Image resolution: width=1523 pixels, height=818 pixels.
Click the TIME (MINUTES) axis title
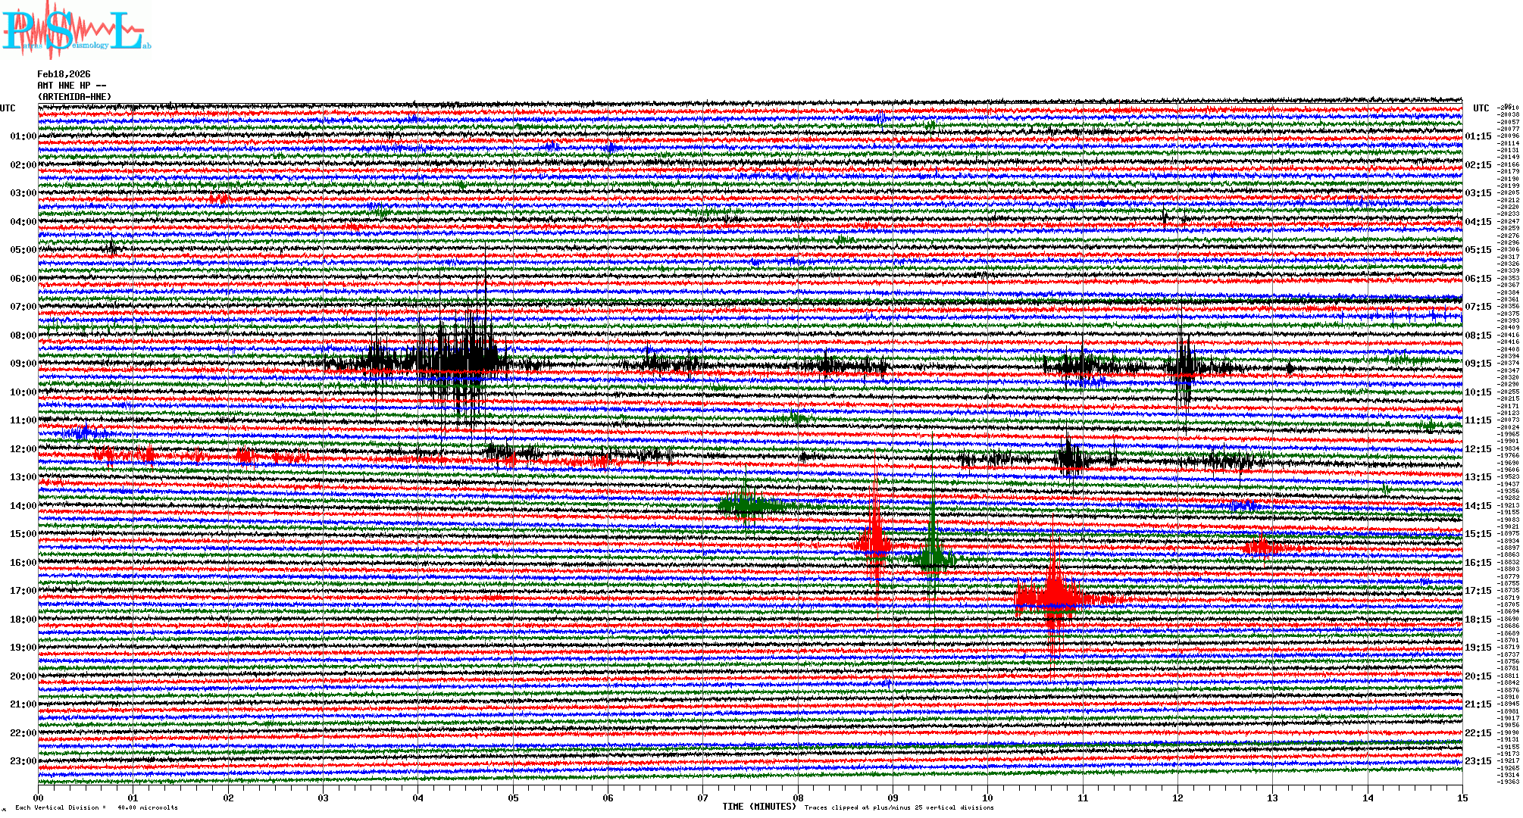[x=758, y=807]
